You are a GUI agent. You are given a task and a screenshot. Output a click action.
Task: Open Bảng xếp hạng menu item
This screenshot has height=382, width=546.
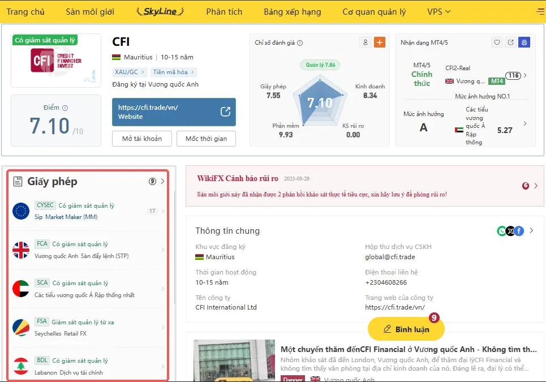(x=292, y=11)
